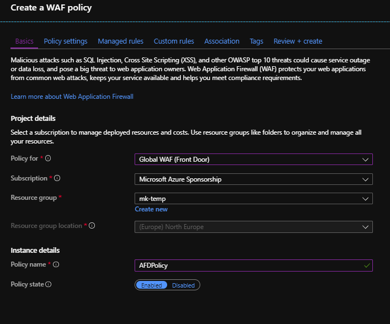Select the Association tab
390x324 pixels.
click(222, 41)
